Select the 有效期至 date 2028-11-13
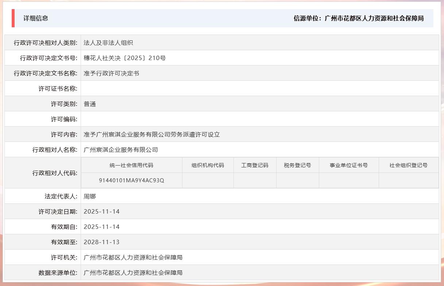Image resolution: width=444 pixels, height=286 pixels. pos(101,242)
